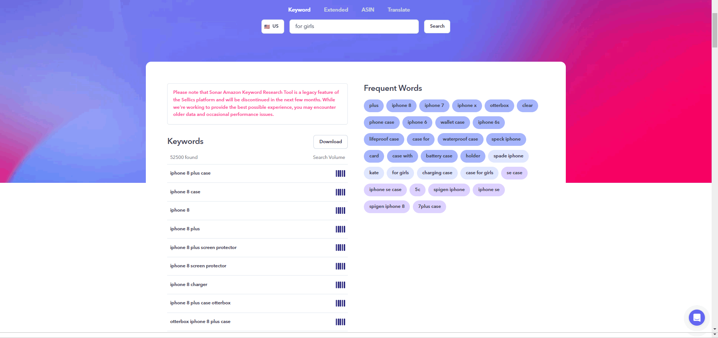Viewport: 718px width, 338px height.
Task: Select the 'battery case' frequent word tag
Action: 439,156
